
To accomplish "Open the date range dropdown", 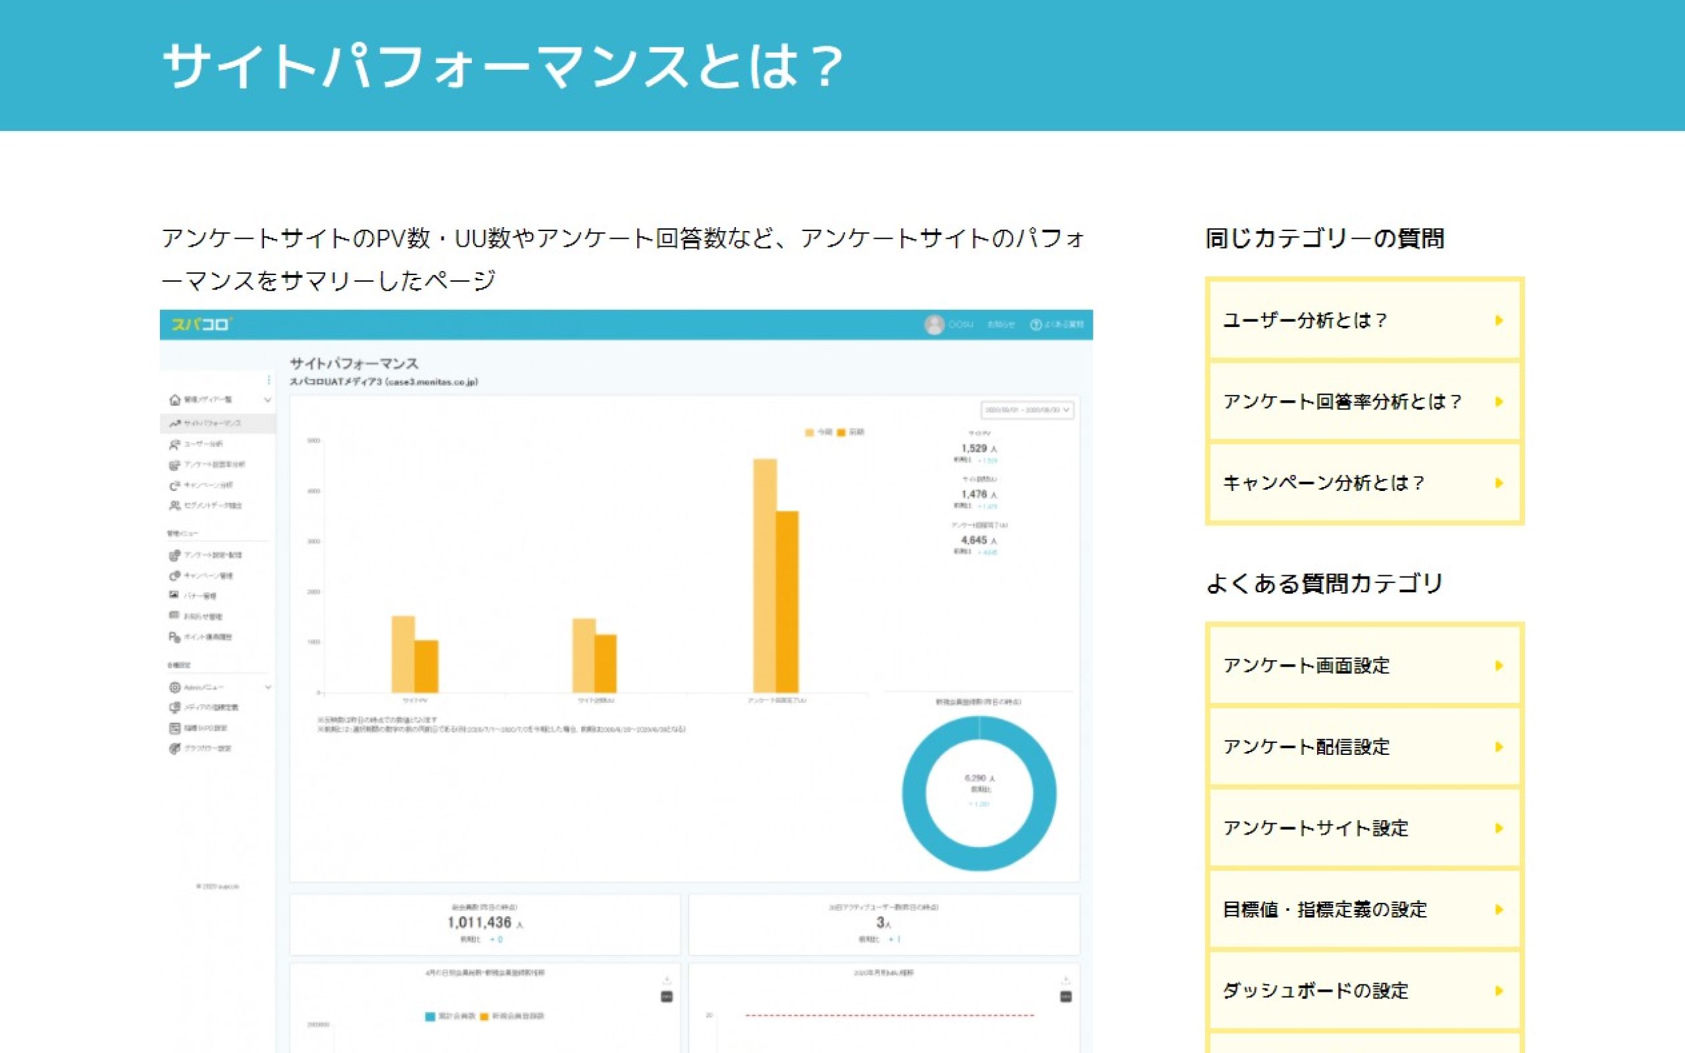I will pos(1027,410).
